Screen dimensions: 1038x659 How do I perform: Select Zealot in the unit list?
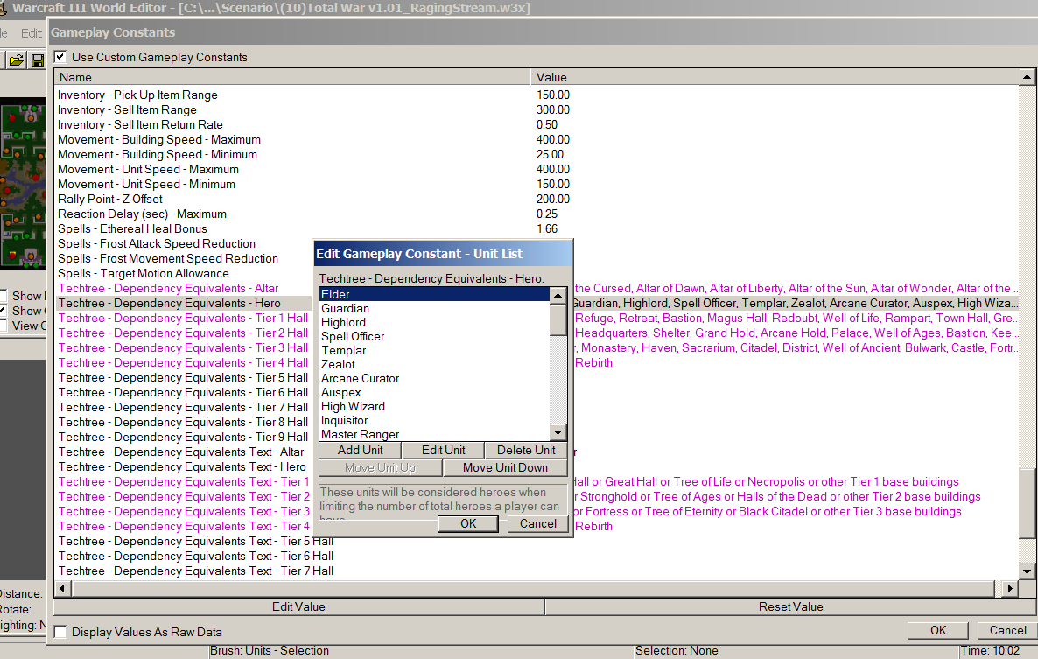point(434,365)
